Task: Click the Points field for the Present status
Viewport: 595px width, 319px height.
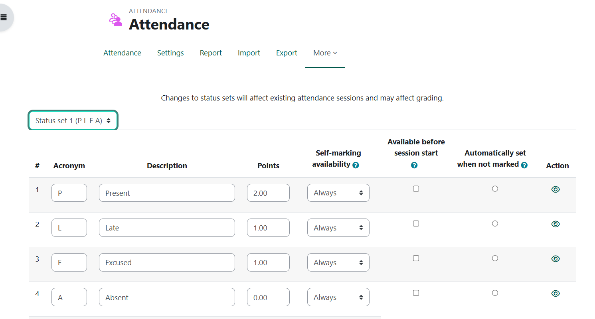Action: [x=268, y=193]
